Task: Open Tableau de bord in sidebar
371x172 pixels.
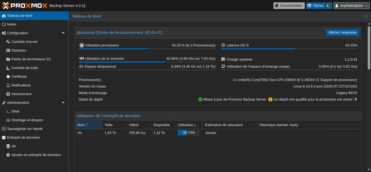Action: pos(34,16)
